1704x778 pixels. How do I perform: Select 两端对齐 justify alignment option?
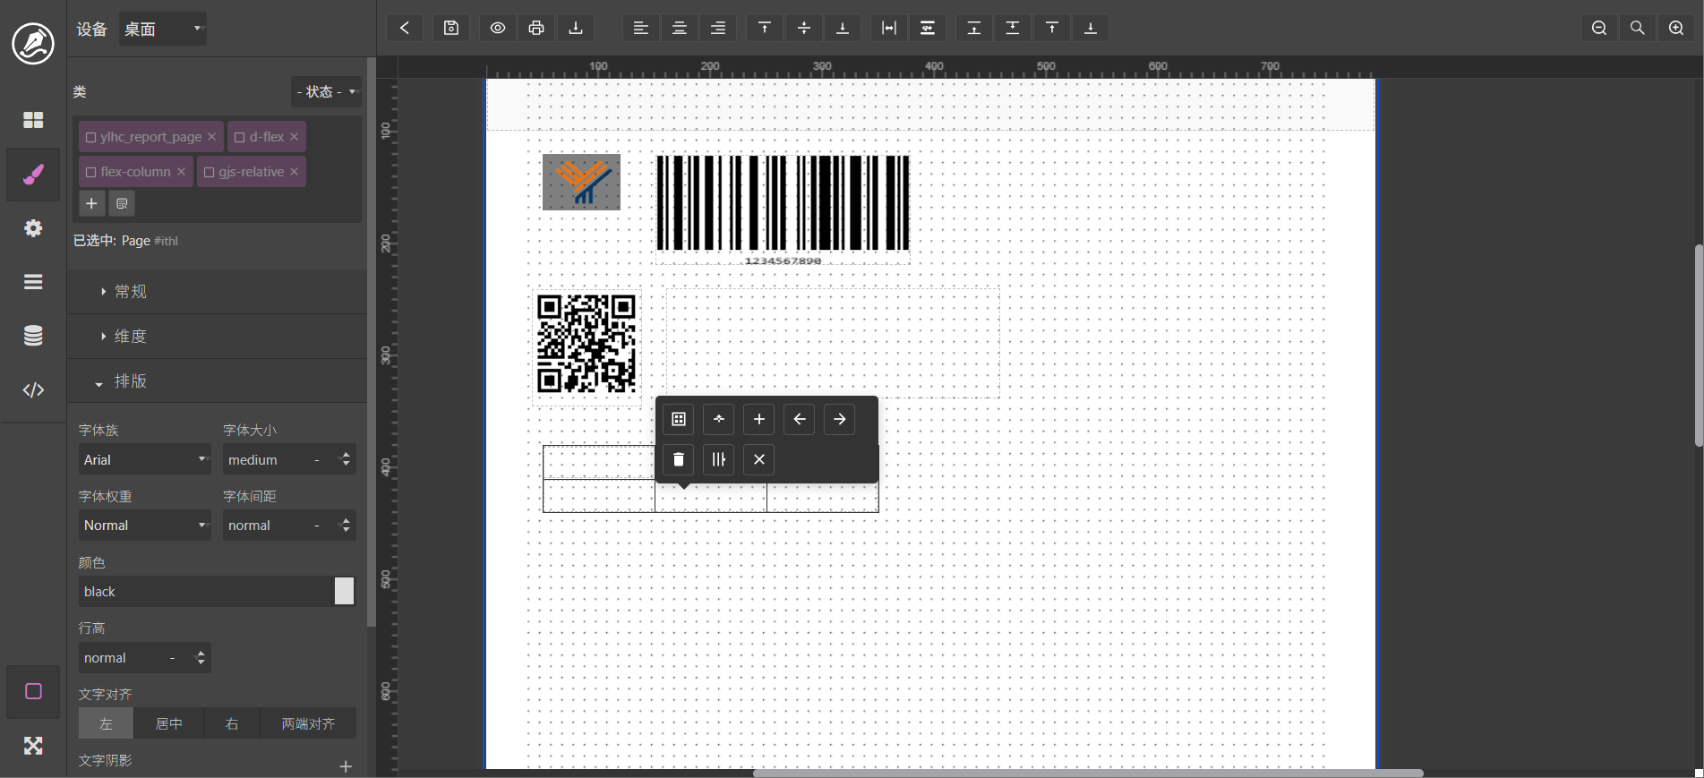308,723
